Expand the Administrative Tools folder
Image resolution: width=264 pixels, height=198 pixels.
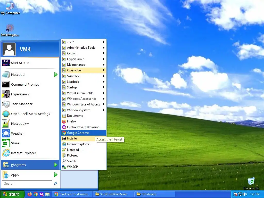[x=84, y=48]
